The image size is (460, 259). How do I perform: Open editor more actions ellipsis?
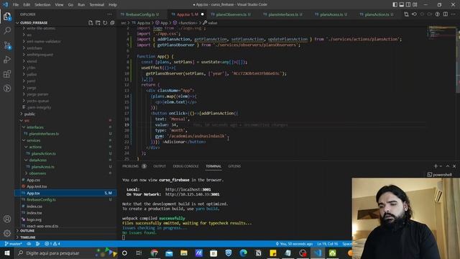[454, 14]
